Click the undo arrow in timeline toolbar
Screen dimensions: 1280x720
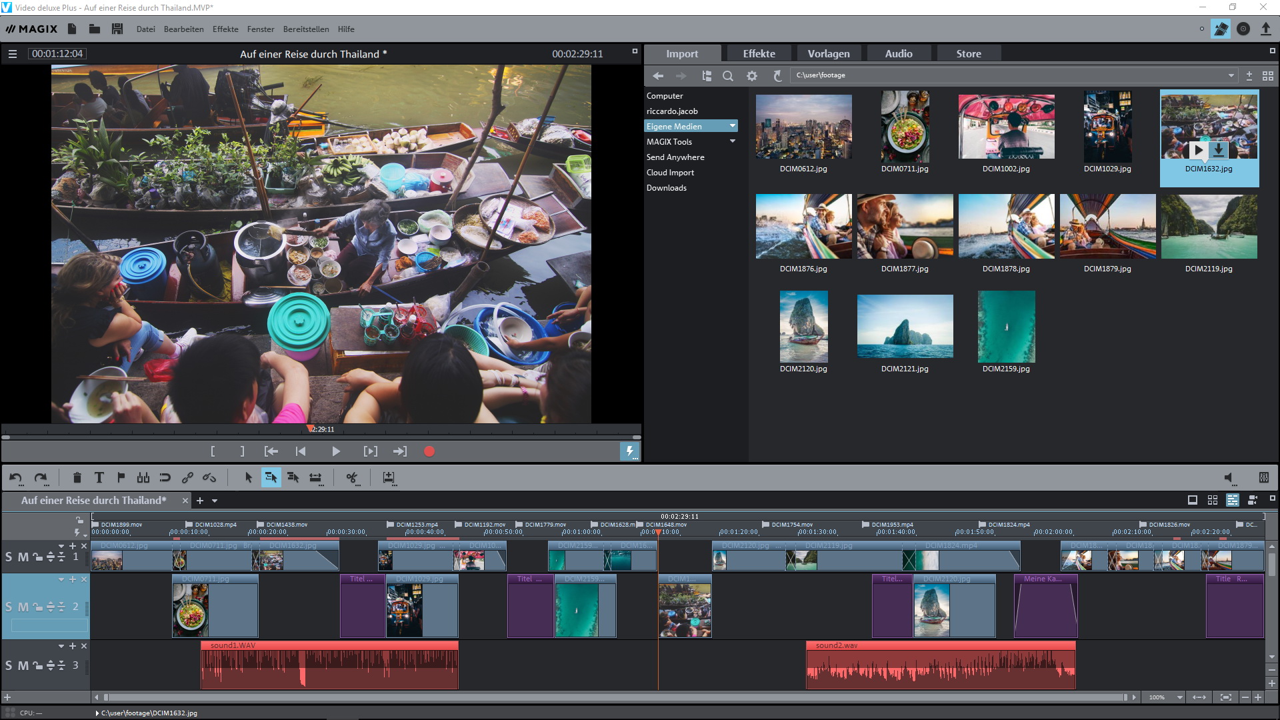(x=15, y=477)
